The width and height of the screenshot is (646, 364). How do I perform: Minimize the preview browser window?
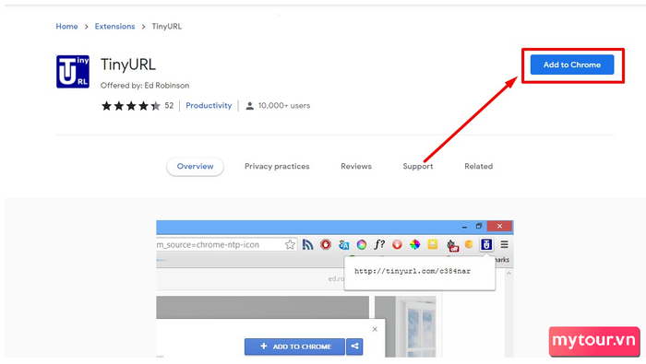click(464, 227)
